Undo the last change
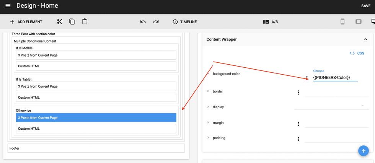375x163 pixels. point(143,22)
